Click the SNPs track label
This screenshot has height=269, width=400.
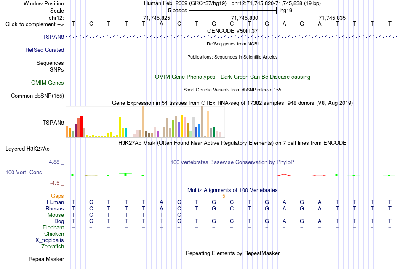pyautogui.click(x=57, y=69)
